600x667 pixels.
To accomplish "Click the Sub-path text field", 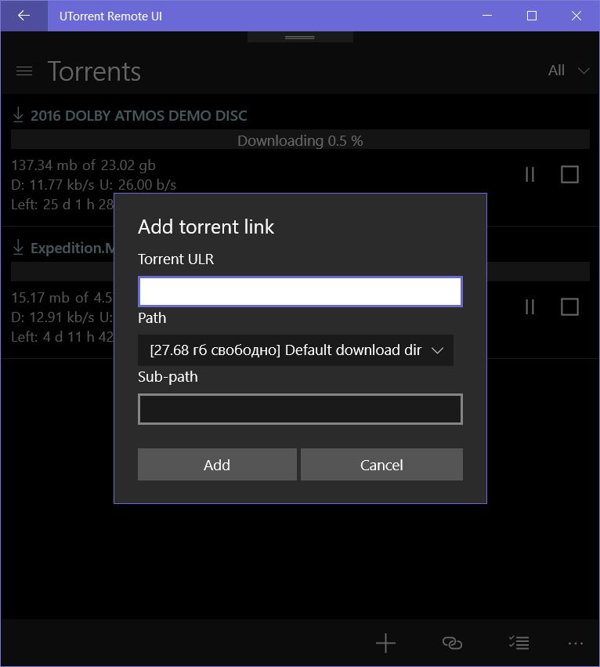I will (300, 409).
